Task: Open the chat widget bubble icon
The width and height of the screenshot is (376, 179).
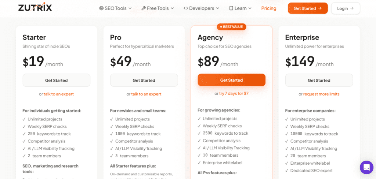Action: coord(366,167)
